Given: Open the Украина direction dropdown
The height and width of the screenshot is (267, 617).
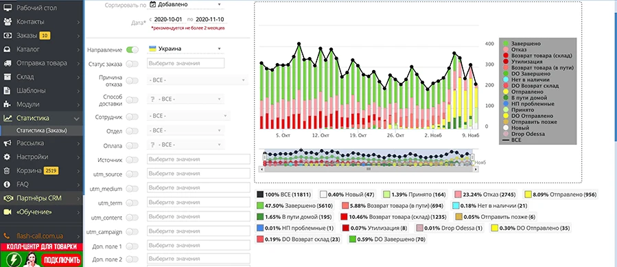Looking at the screenshot, I should tap(186, 49).
